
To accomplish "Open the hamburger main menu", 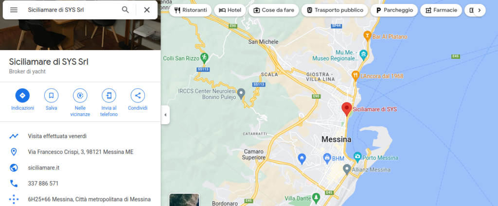I will click(14, 10).
